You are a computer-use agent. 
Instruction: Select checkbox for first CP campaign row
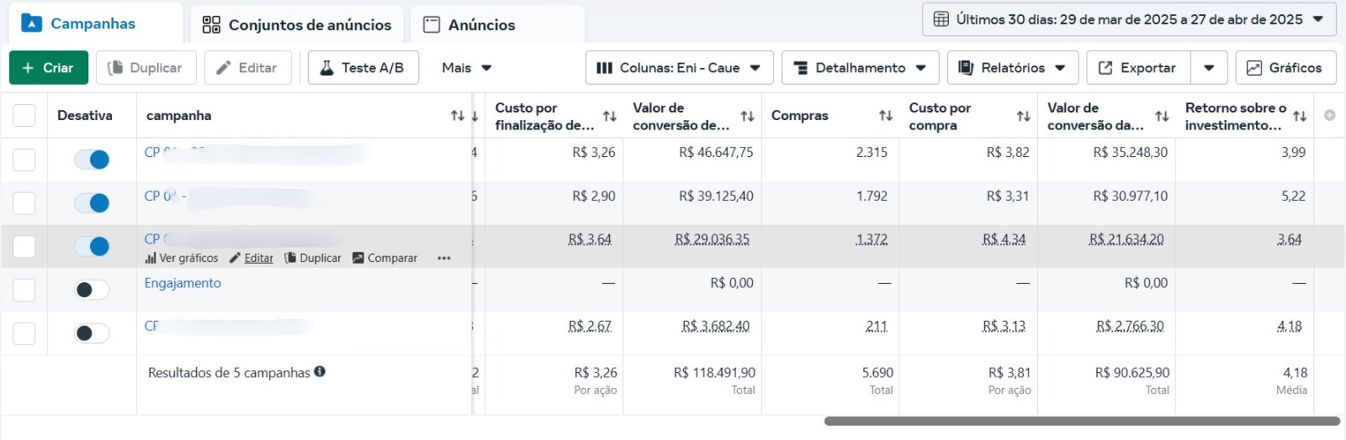(24, 160)
